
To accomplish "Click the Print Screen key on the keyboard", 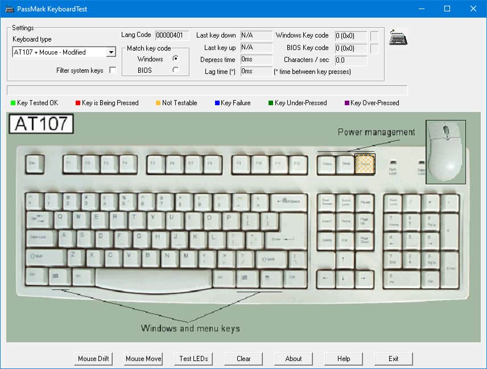I will point(326,202).
